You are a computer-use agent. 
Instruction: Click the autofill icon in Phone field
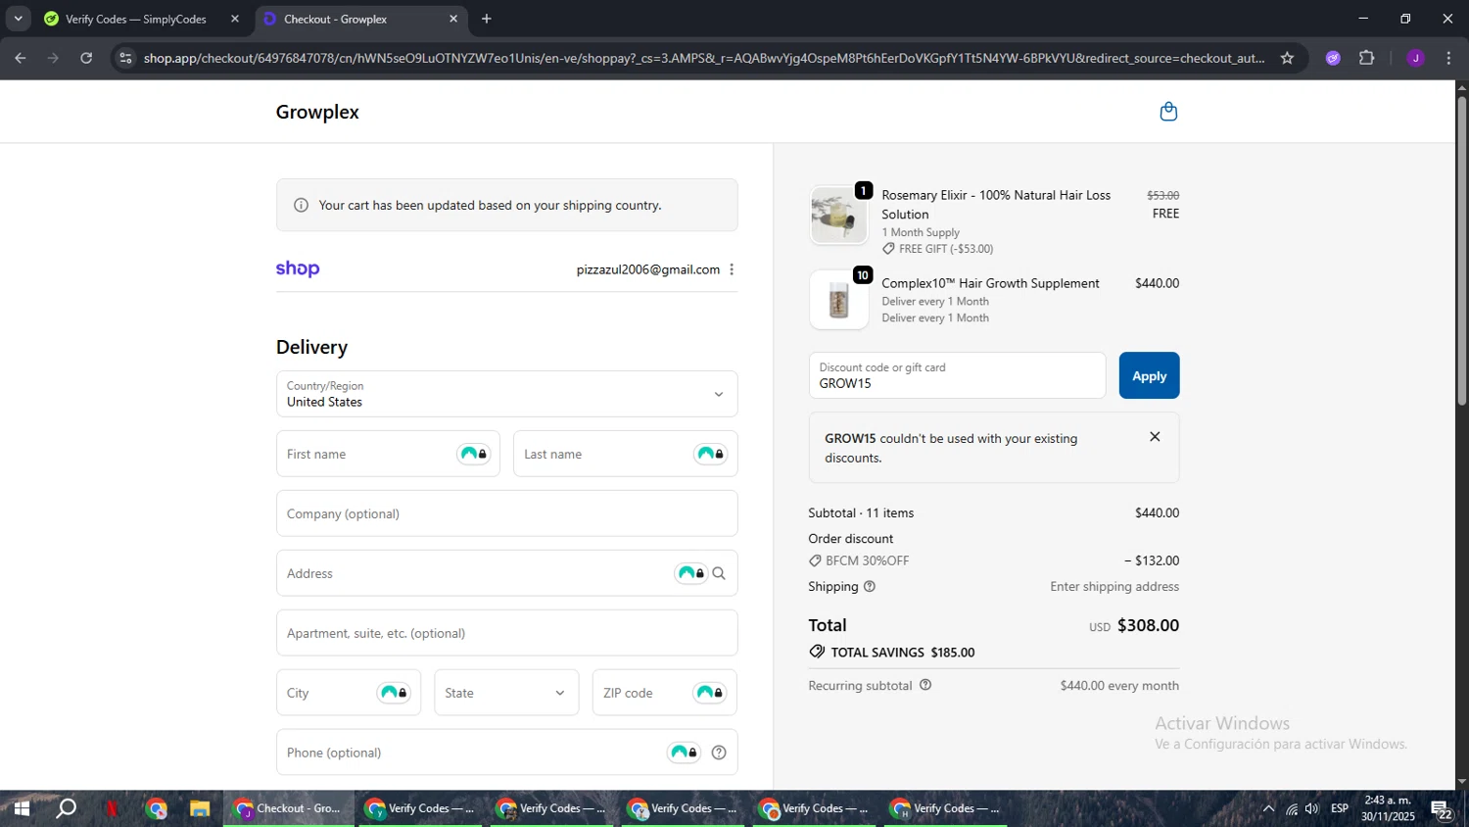[x=684, y=753]
